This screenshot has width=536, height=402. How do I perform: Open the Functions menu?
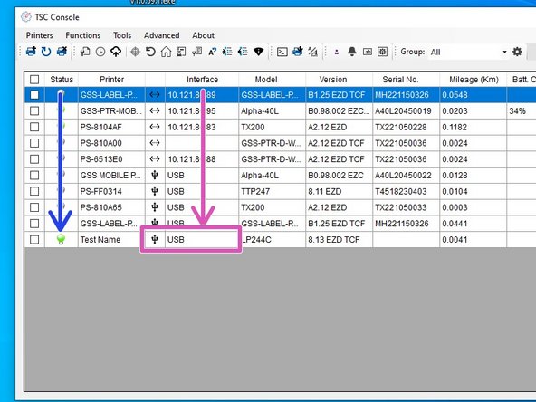click(x=83, y=35)
